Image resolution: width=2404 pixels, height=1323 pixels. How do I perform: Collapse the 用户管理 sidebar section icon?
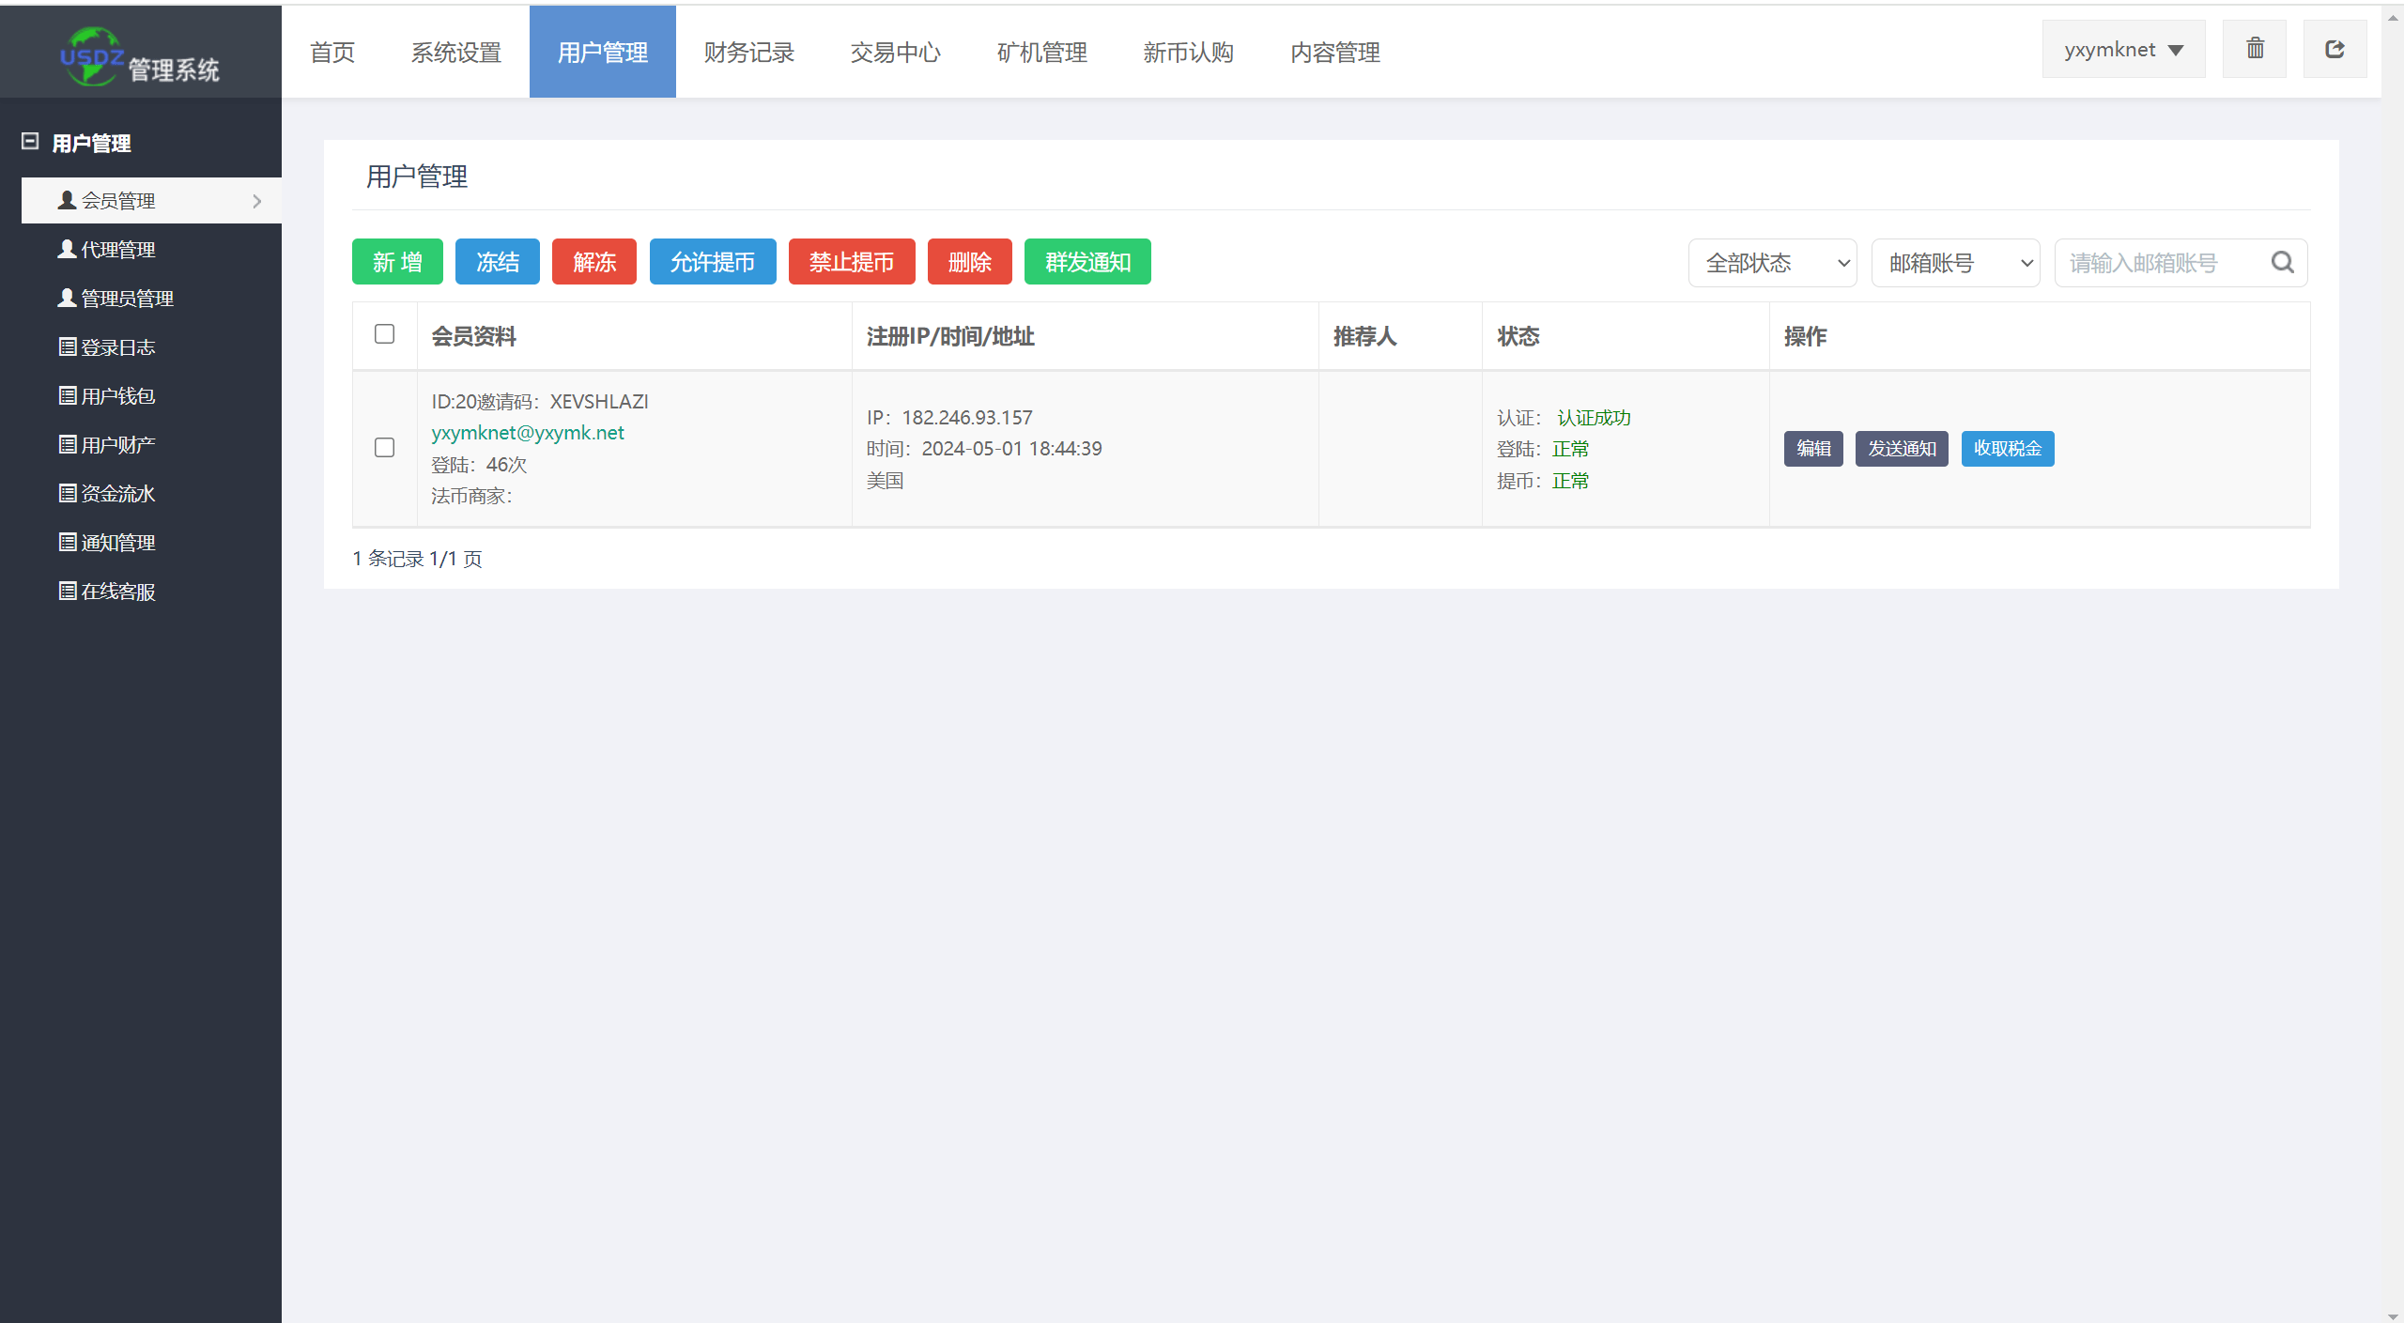point(30,142)
